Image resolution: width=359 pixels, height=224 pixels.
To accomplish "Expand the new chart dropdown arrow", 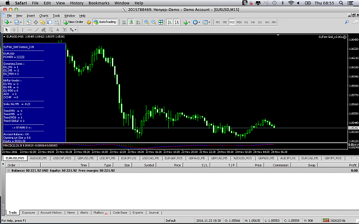I will coord(11,22).
